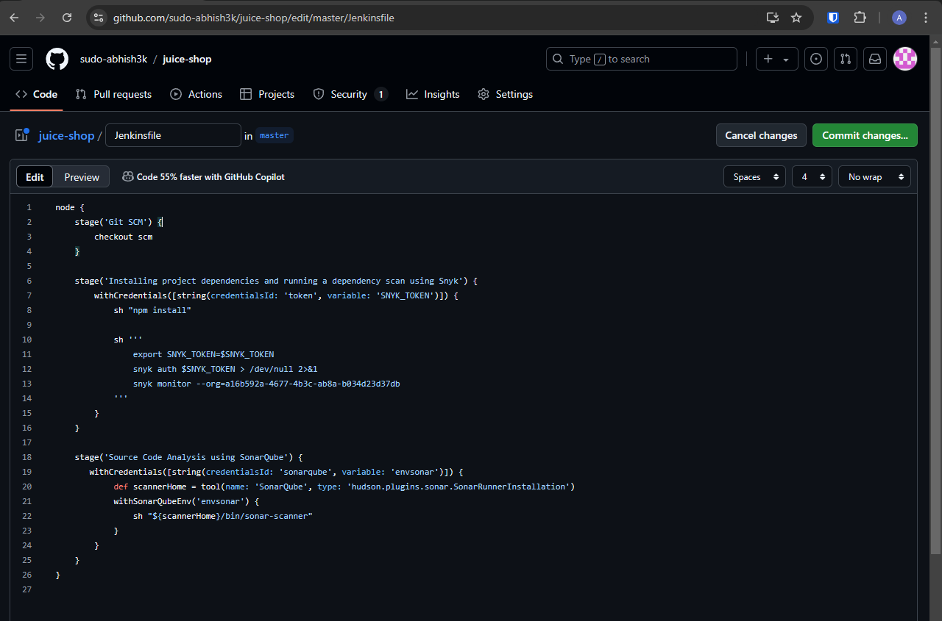
Task: Open the Code repository tab
Action: (x=37, y=94)
